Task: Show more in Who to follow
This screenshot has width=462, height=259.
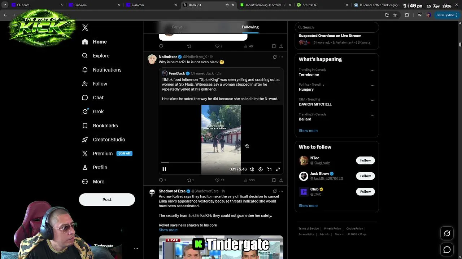Action: tap(308, 206)
